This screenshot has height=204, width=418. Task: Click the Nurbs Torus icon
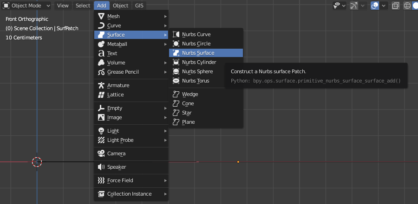pos(176,81)
